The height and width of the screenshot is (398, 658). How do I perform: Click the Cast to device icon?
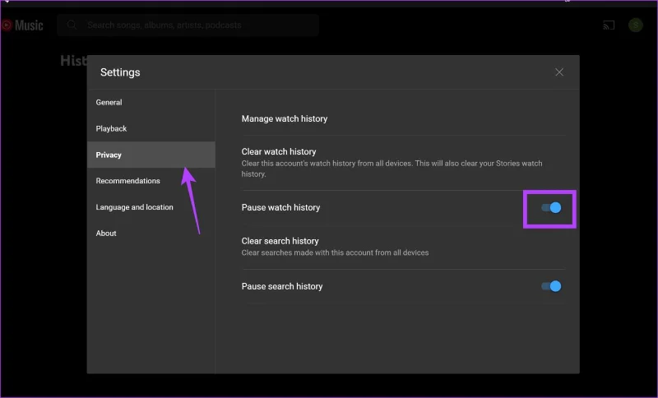point(609,25)
